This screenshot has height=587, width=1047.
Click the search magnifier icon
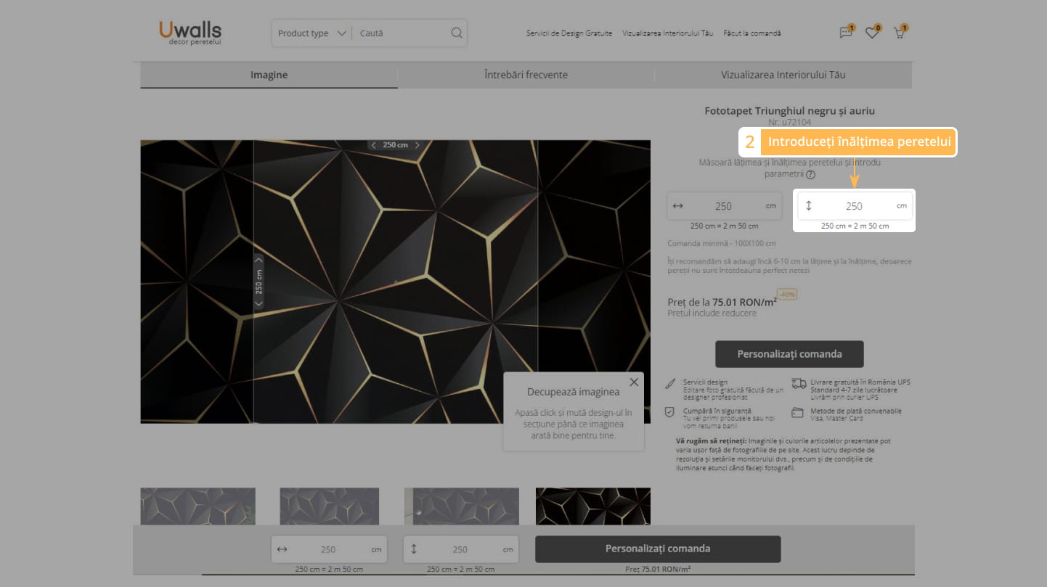point(456,33)
